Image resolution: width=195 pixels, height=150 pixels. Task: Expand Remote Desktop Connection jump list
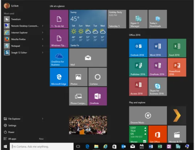click(x=42, y=26)
